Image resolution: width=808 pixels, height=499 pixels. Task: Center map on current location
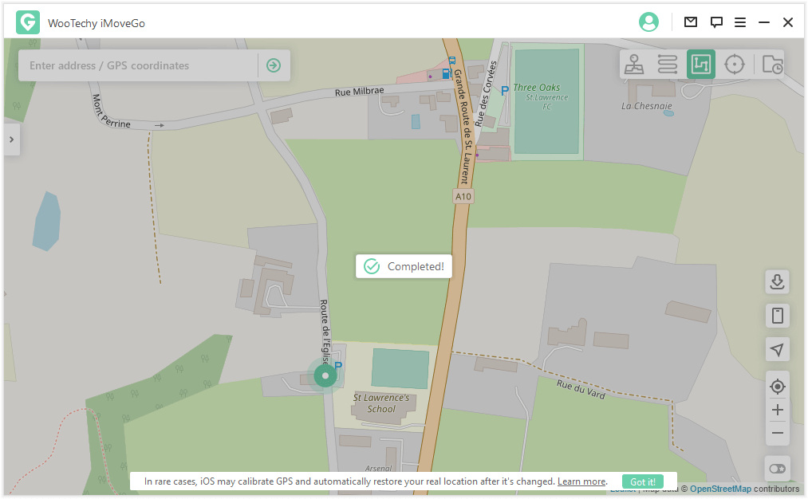[x=777, y=387]
